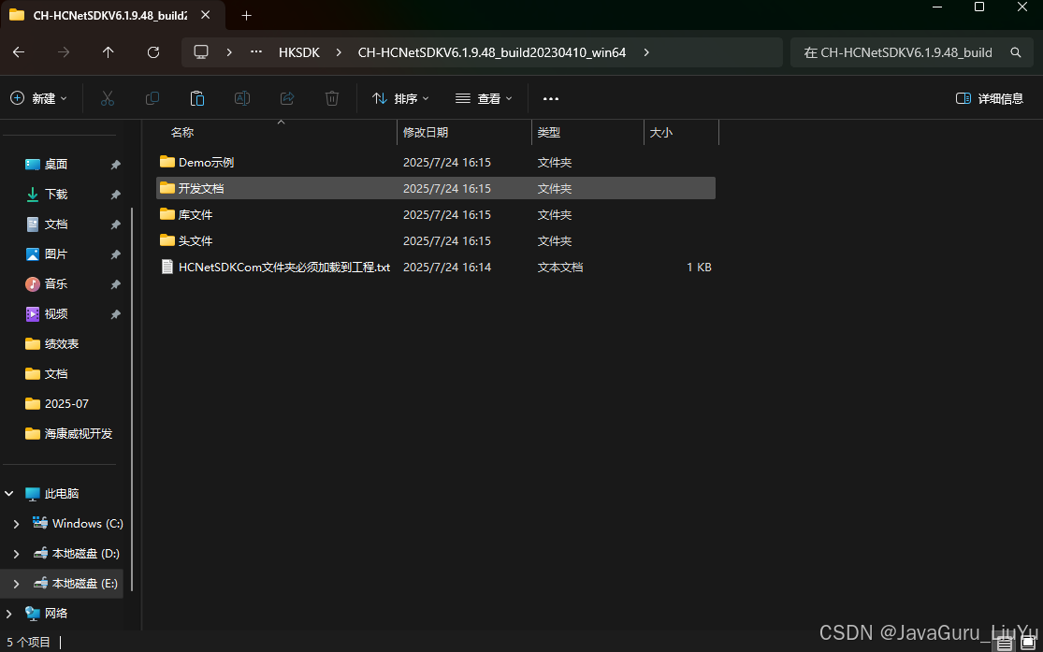Sort by the 修改日期 column header
The image size is (1043, 652).
point(425,133)
